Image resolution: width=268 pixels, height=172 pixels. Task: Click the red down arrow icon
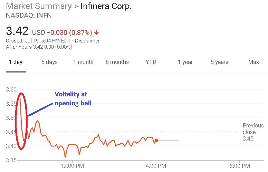coord(96,32)
